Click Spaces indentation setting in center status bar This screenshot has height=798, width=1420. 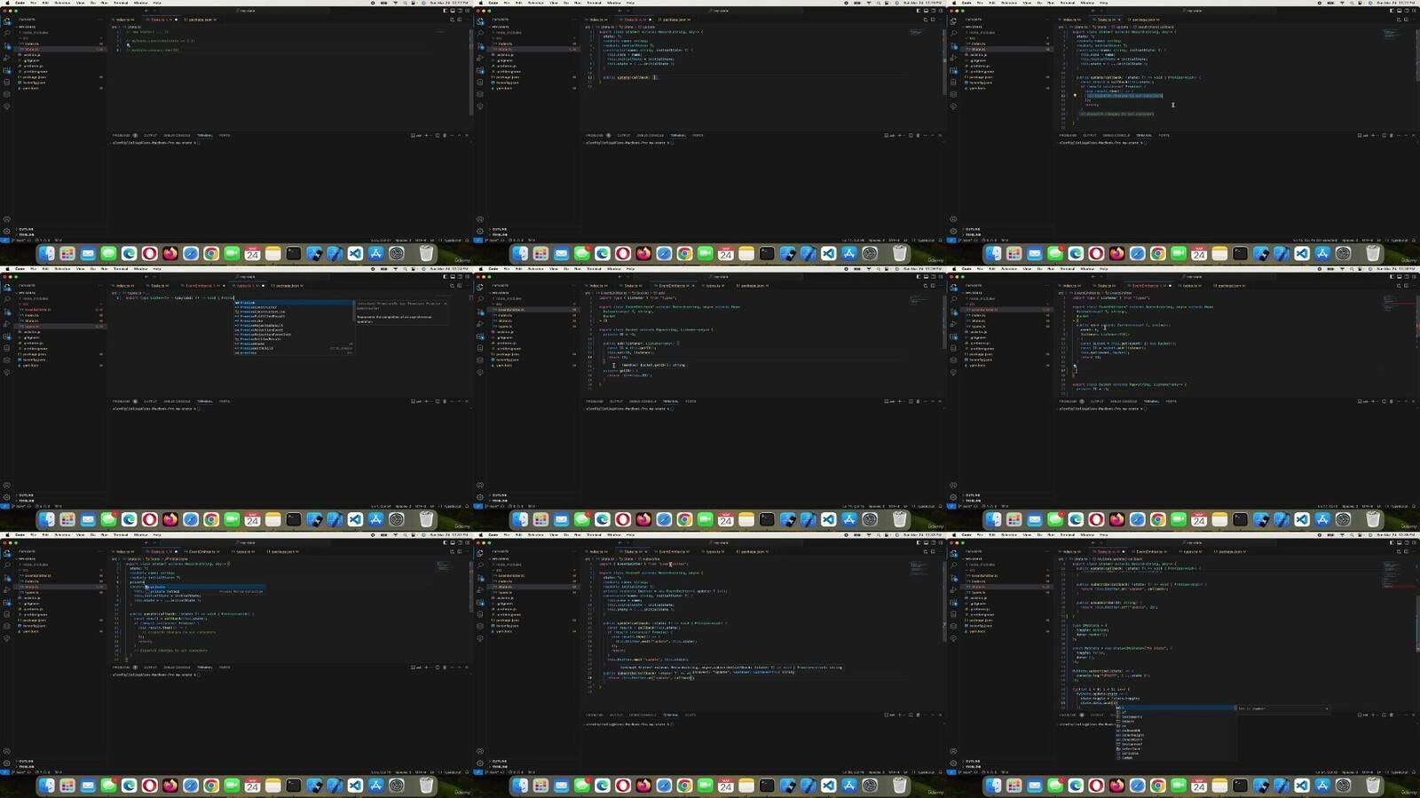[x=876, y=506]
